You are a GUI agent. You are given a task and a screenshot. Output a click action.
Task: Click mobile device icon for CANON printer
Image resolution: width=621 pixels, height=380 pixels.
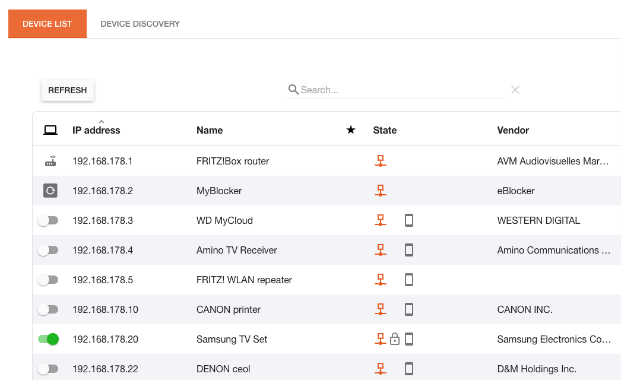[409, 309]
